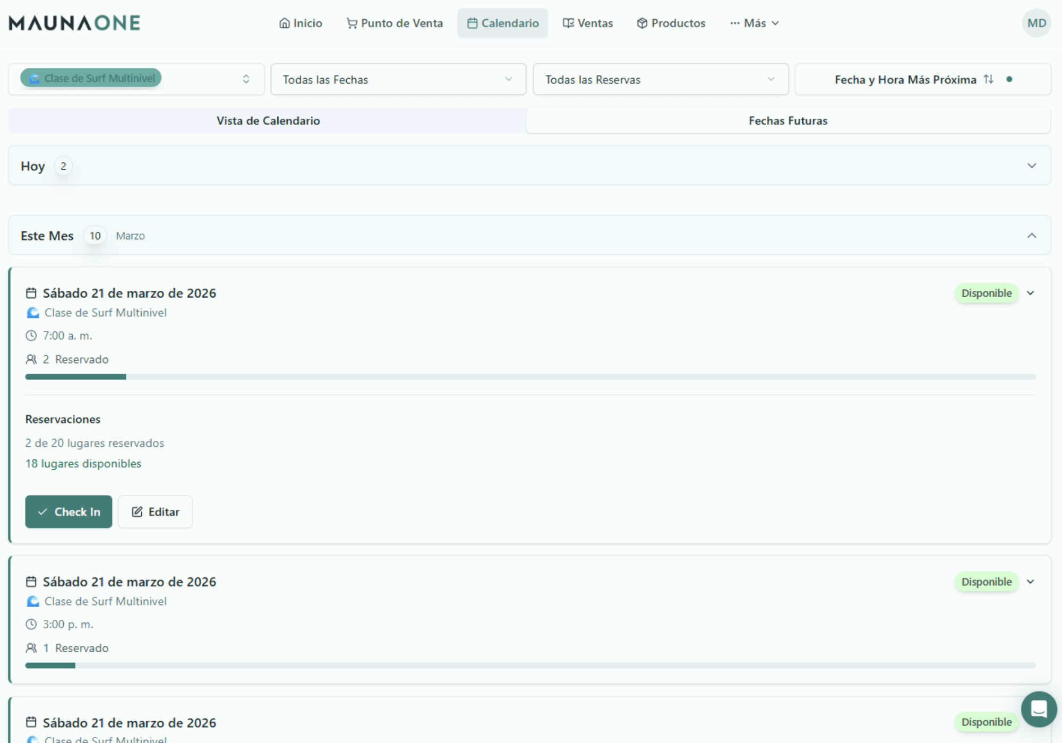The width and height of the screenshot is (1062, 743).
Task: Click the 7:00 a. m. booking progress bar
Action: point(530,377)
